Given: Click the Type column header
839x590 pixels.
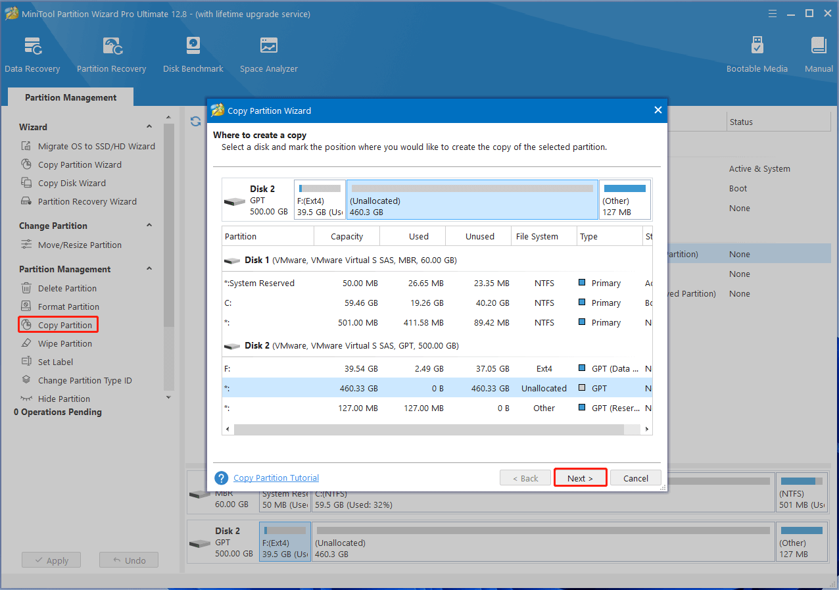Looking at the screenshot, I should 610,236.
